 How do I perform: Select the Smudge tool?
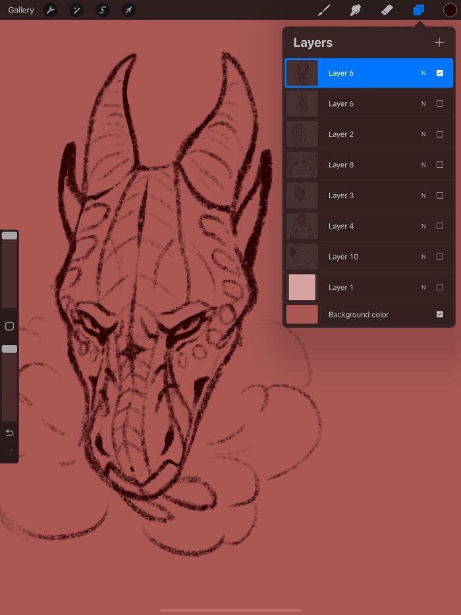(356, 10)
